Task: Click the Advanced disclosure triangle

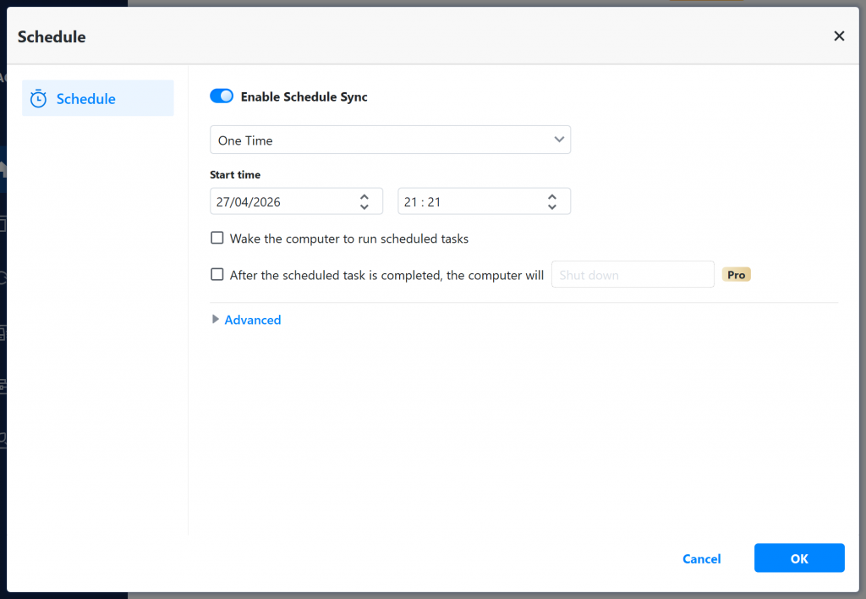Action: coord(216,319)
